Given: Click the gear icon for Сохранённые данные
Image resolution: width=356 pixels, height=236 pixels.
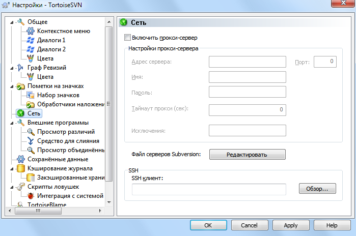Looking at the screenshot, I should [x=21, y=159].
